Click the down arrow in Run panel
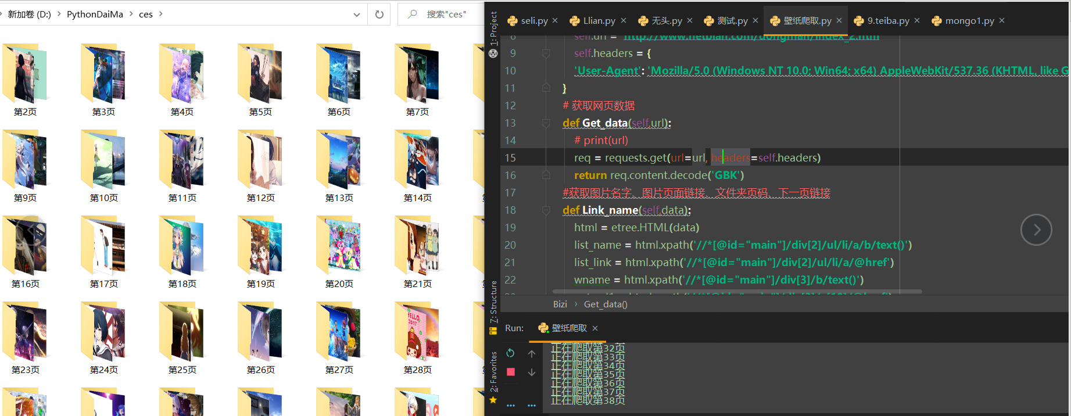The height and width of the screenshot is (416, 1071). click(x=532, y=372)
